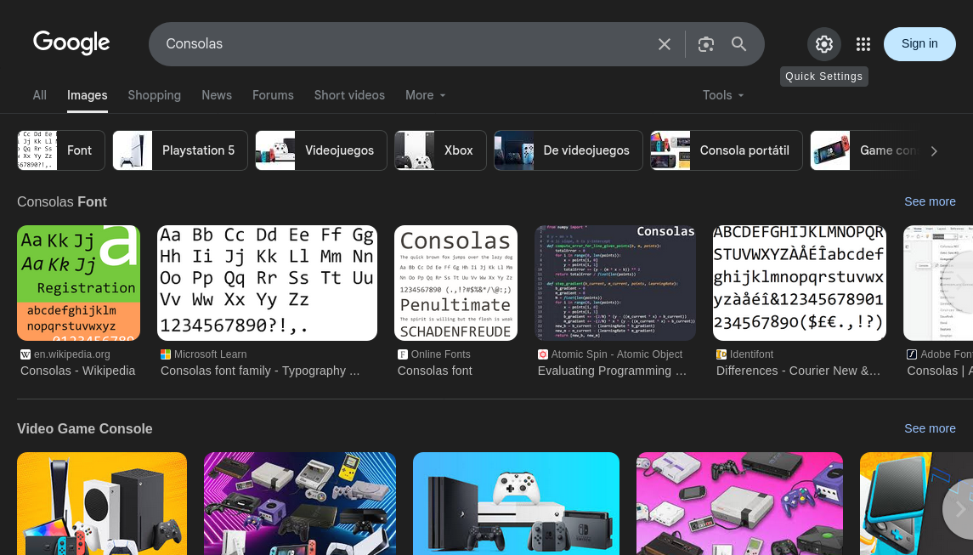Clear the search box text

pyautogui.click(x=665, y=44)
